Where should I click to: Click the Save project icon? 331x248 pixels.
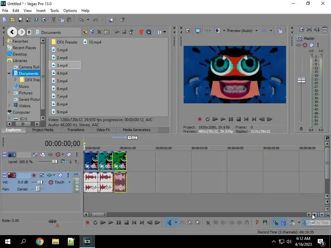[x=20, y=20]
